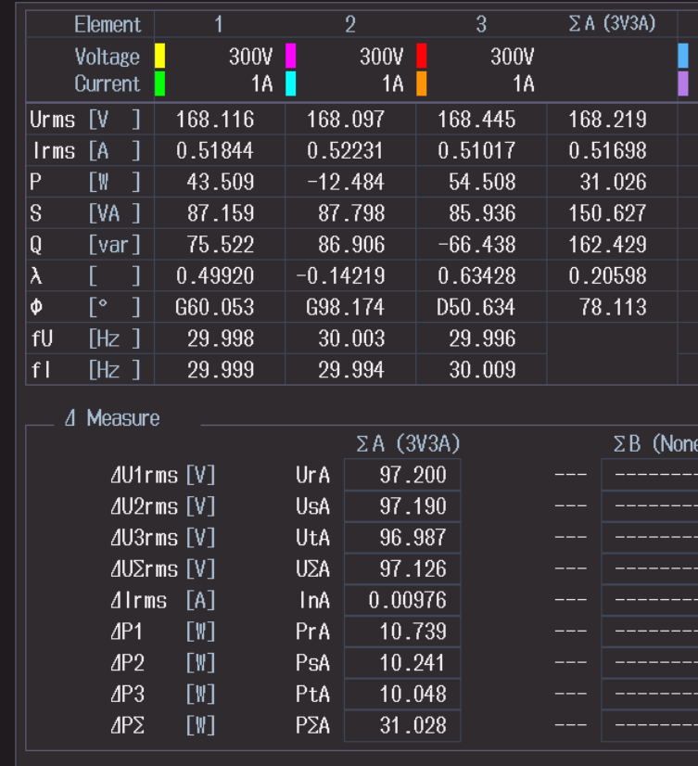The image size is (698, 766).
Task: Select the Element 2 column header
Action: pyautogui.click(x=350, y=24)
